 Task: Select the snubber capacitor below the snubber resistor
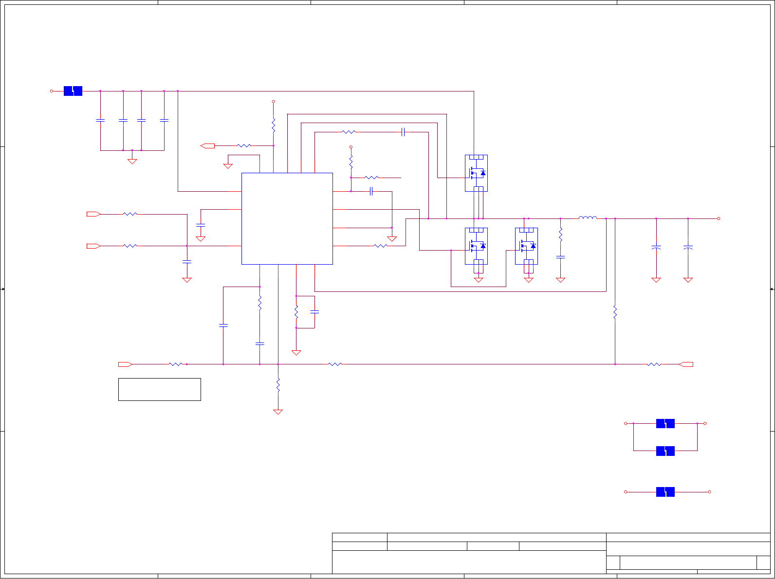click(x=560, y=256)
